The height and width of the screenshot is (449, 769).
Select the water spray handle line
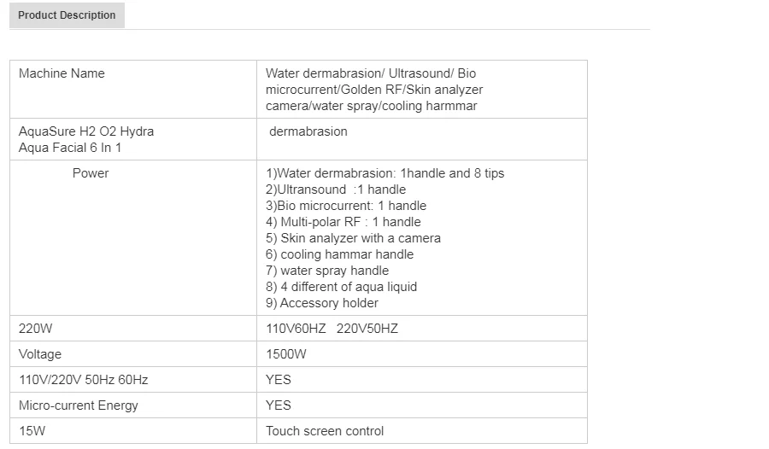click(327, 271)
